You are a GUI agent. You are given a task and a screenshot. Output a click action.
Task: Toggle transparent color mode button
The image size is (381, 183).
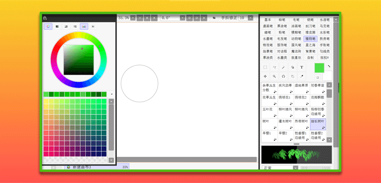pos(318,78)
